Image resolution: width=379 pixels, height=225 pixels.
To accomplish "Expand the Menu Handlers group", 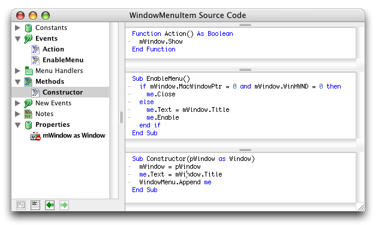I will click(17, 71).
